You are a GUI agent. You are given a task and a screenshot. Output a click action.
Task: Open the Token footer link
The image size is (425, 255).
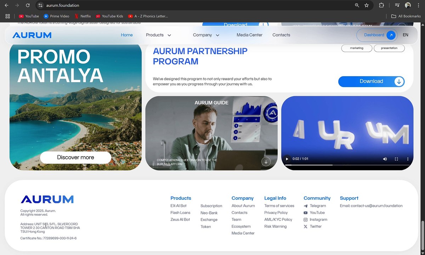pyautogui.click(x=206, y=227)
